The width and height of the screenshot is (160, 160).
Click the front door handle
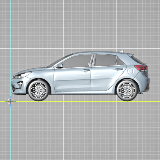(86, 70)
